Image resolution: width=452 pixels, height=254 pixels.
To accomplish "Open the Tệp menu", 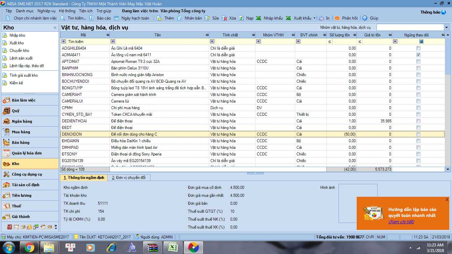I will tap(9, 11).
